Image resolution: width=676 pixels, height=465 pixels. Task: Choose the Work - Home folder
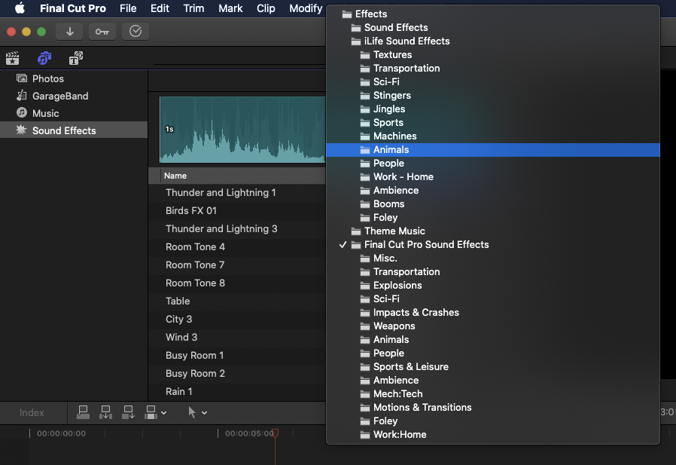[x=493, y=176]
